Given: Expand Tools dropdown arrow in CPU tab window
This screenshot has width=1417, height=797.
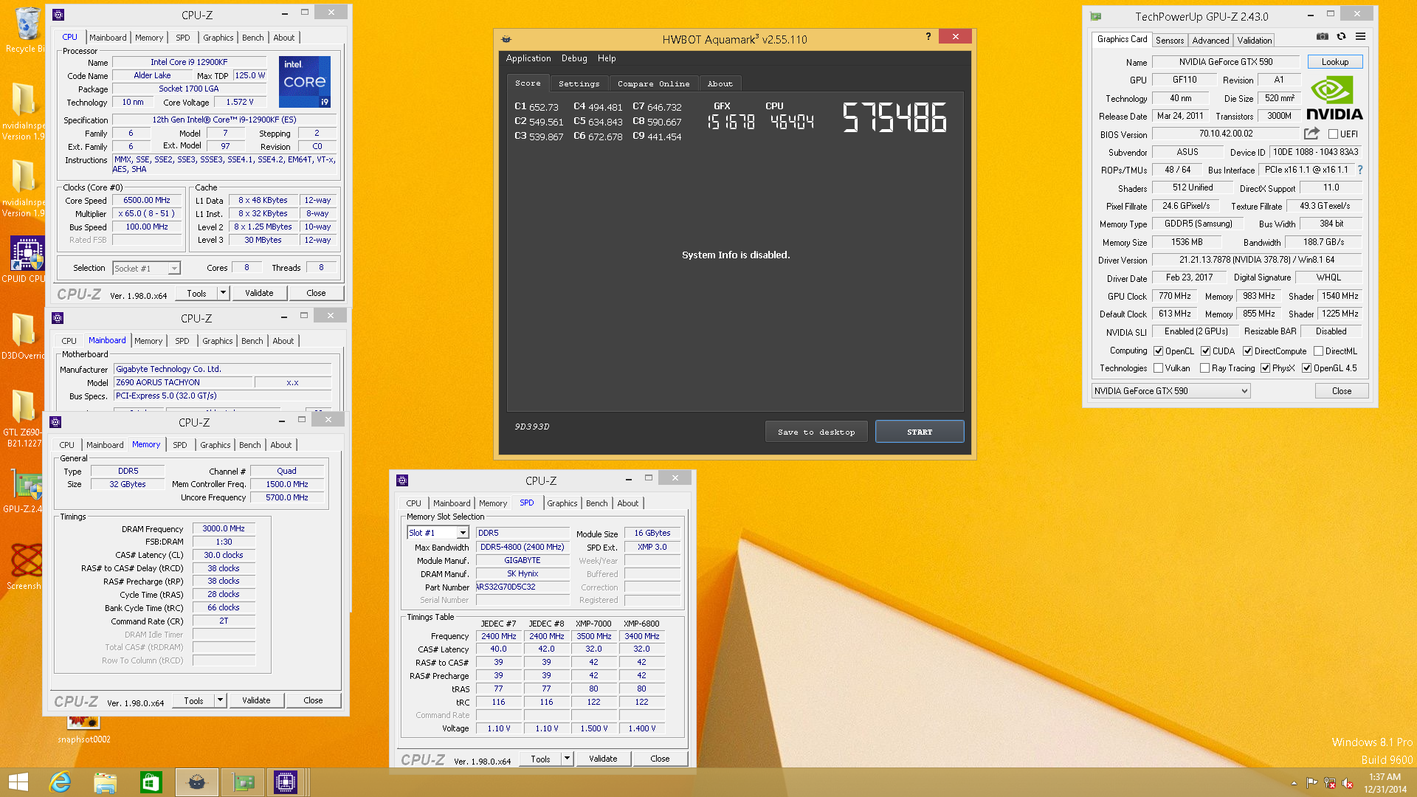Looking at the screenshot, I should click(x=223, y=293).
